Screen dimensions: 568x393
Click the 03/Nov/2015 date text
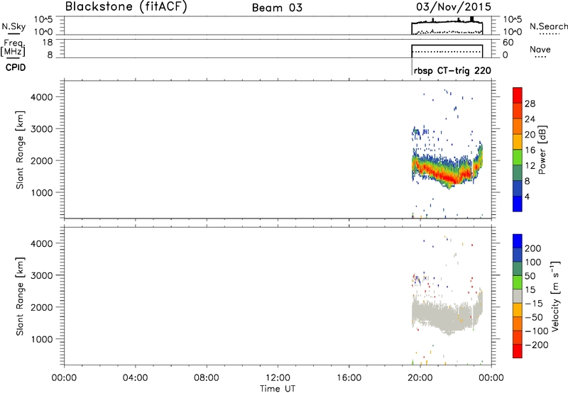(x=454, y=6)
